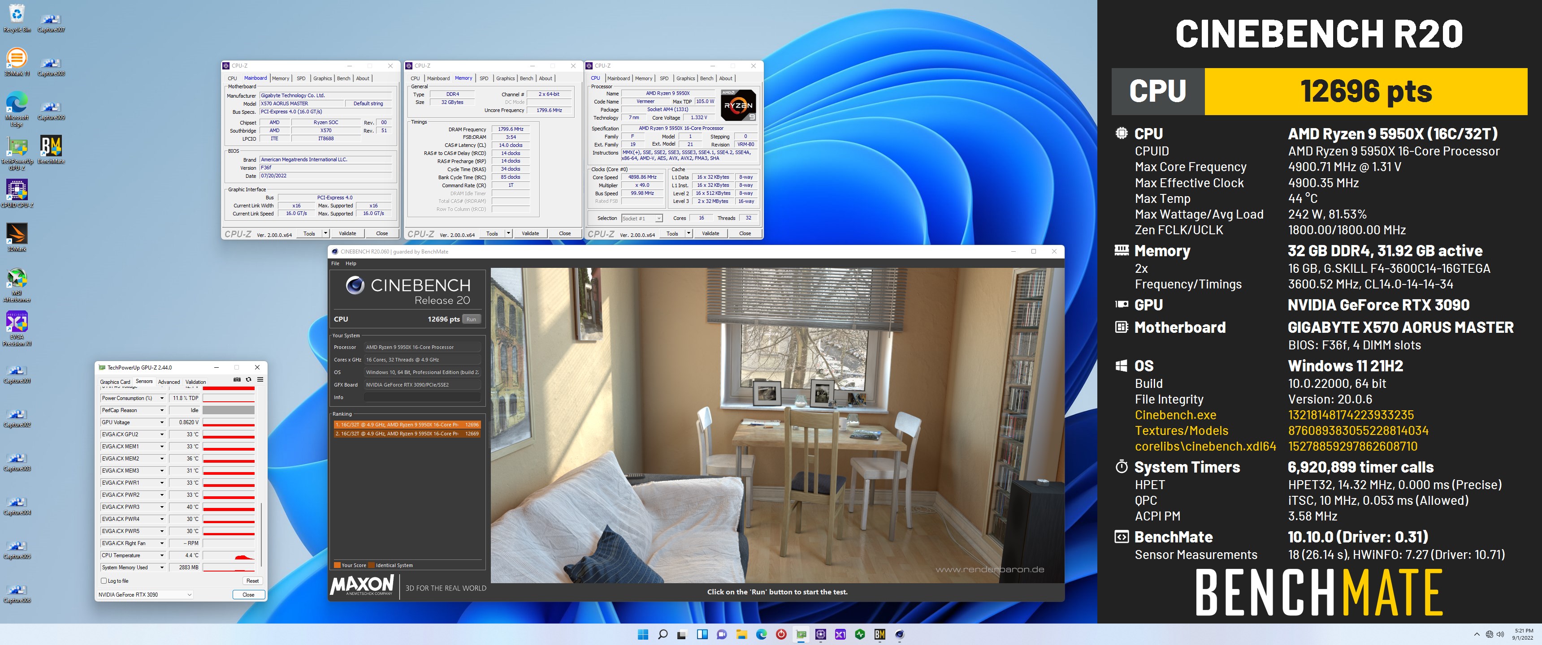Open TechPowerUp GPU-Z desktop shortcut
This screenshot has height=645, width=1542.
pos(17,153)
